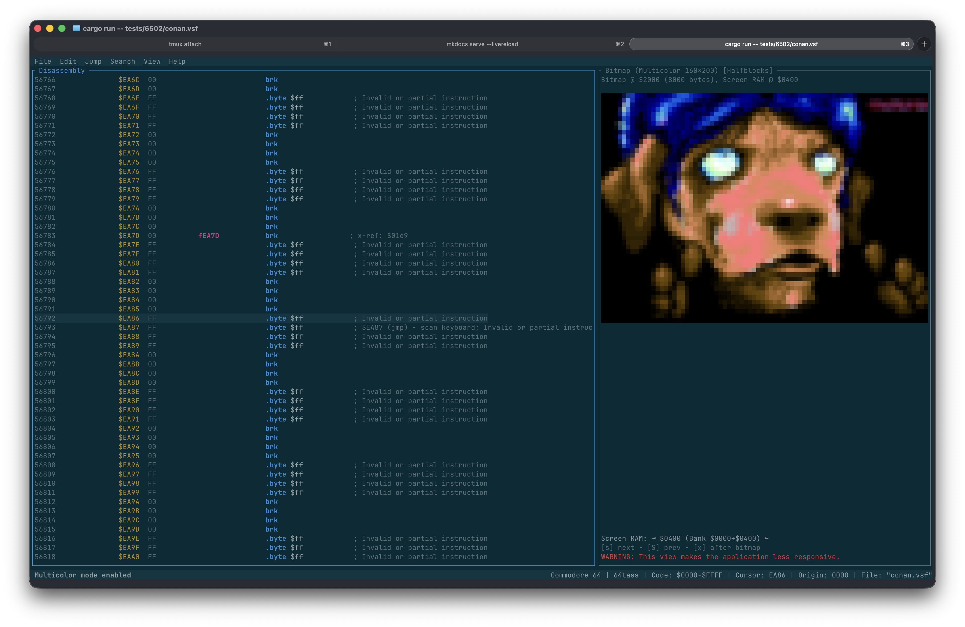Image resolution: width=965 pixels, height=627 pixels.
Task: Open the View menu
Action: [152, 62]
